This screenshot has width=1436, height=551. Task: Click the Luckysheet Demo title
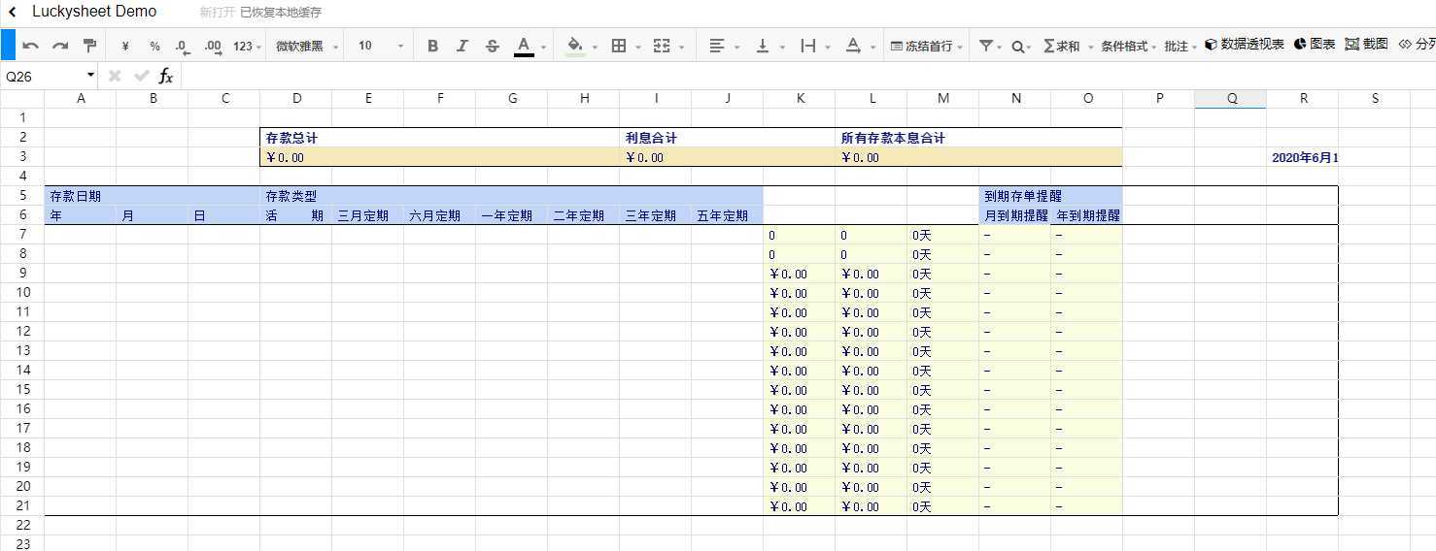tap(94, 12)
